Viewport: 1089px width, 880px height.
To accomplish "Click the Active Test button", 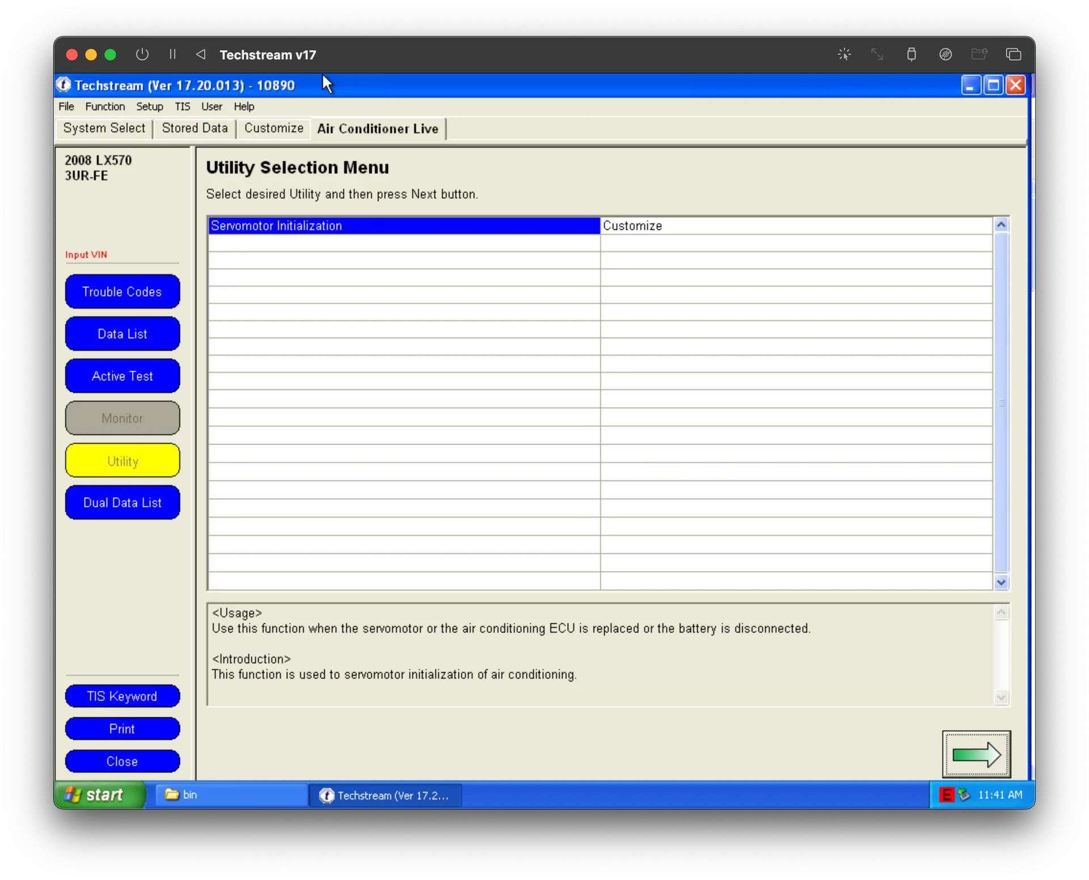I will [123, 376].
